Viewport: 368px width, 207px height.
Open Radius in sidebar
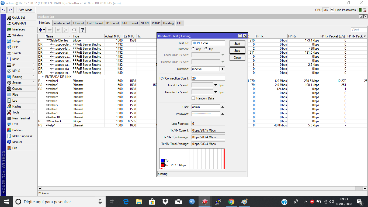tap(17, 106)
